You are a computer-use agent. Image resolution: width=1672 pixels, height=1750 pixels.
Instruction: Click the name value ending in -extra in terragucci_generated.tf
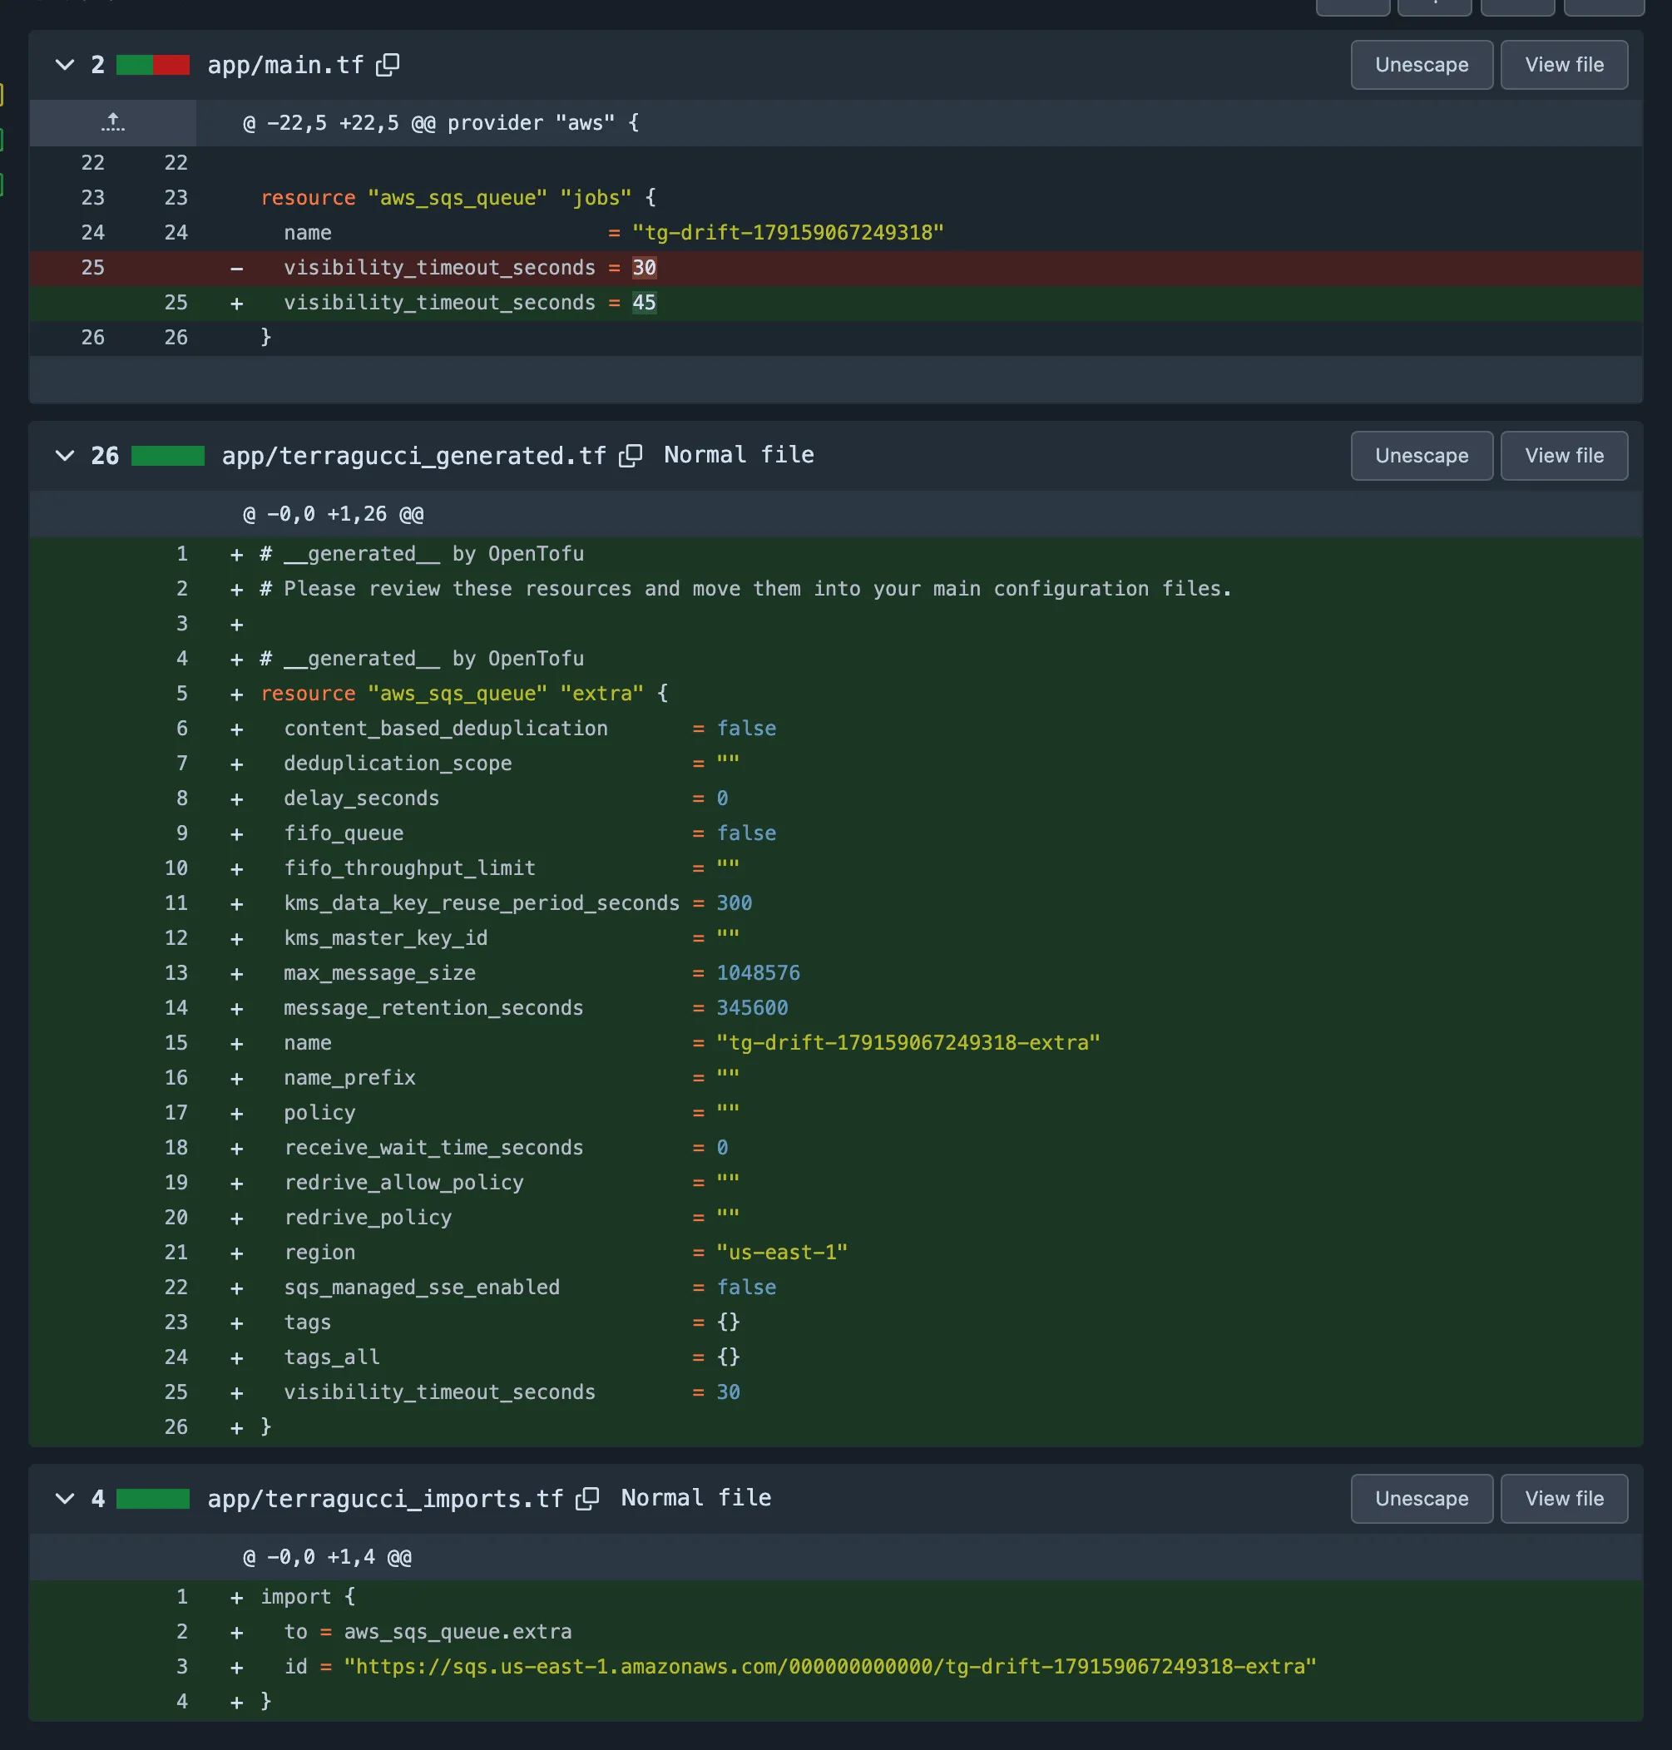click(908, 1042)
